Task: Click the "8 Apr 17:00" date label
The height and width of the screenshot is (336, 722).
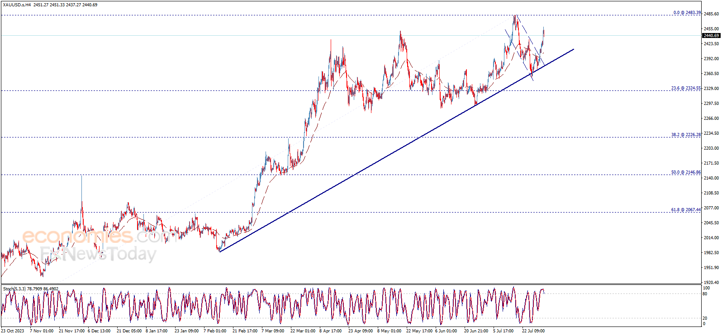Action: click(x=331, y=331)
